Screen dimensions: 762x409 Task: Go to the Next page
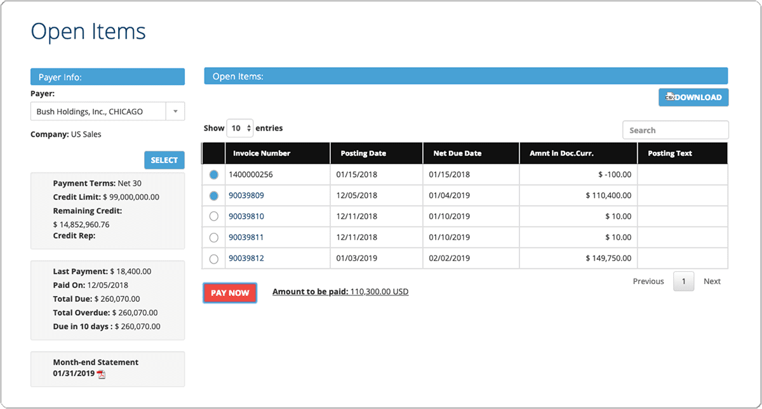[712, 281]
